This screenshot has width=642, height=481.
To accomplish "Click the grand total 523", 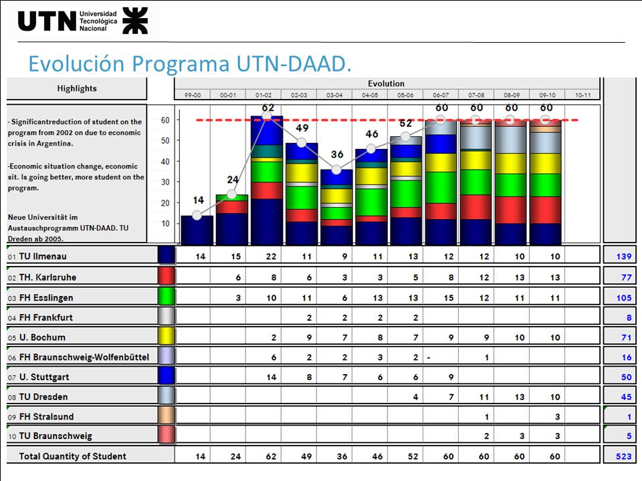I will point(624,456).
